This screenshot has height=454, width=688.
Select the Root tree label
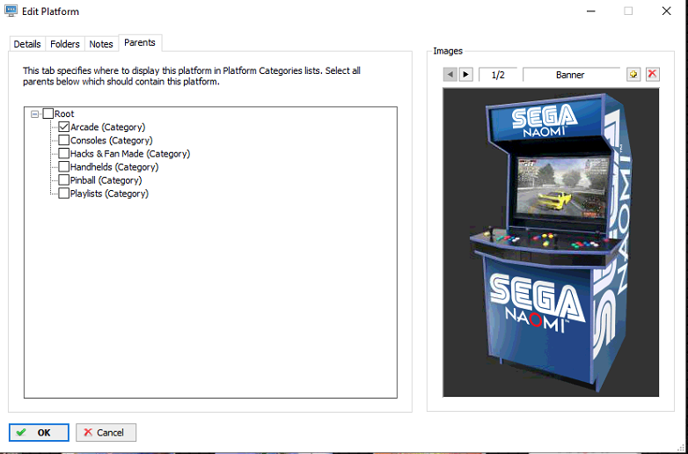pyautogui.click(x=64, y=114)
